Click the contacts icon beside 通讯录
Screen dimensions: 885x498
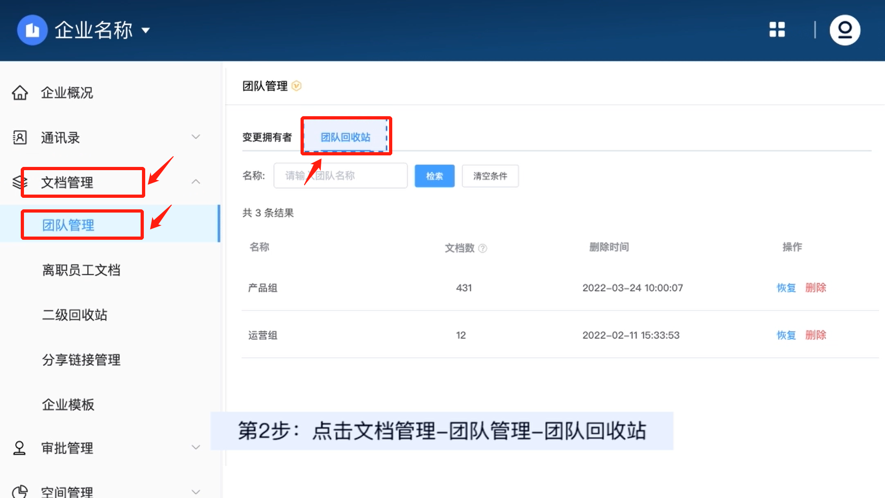pyautogui.click(x=20, y=137)
